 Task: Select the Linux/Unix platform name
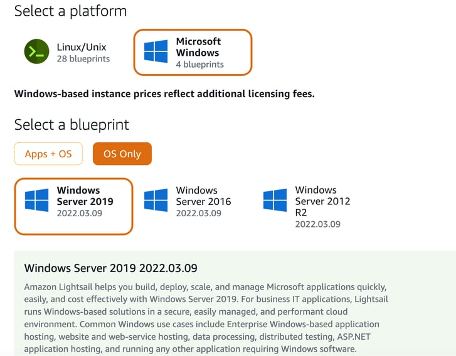point(83,46)
